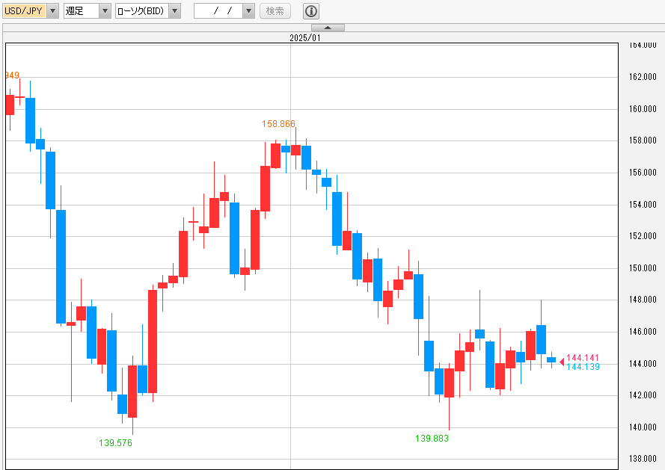Click the 152.000 price axis label

click(643, 236)
